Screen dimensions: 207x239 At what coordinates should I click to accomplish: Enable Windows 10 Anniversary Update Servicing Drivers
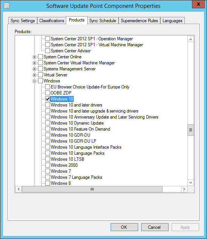[x=47, y=117]
